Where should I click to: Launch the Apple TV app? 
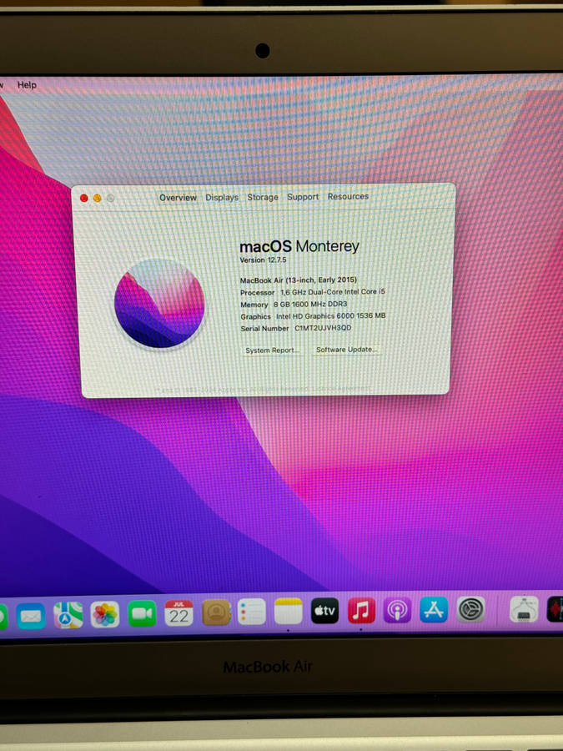click(324, 612)
